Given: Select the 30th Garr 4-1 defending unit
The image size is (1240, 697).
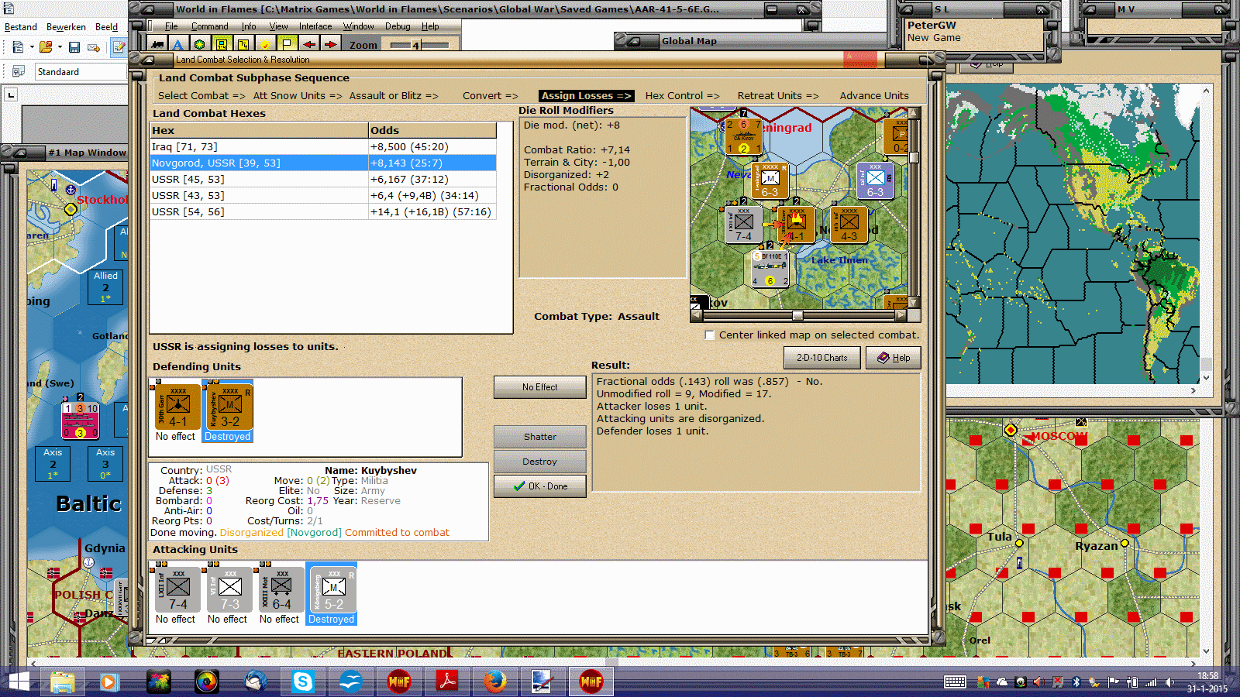Looking at the screenshot, I should (x=176, y=406).
